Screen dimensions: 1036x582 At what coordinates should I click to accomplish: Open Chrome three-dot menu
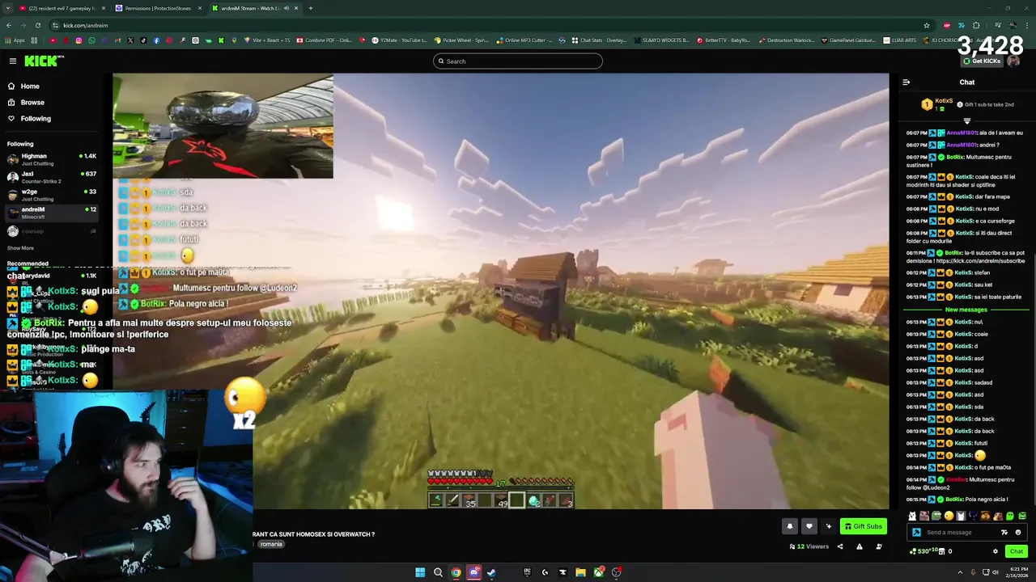click(x=1028, y=25)
